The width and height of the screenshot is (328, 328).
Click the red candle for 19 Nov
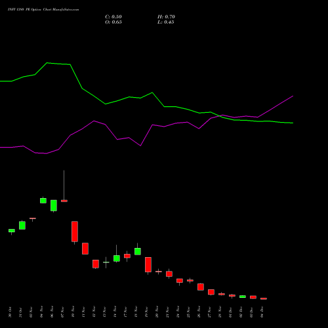tap(148, 264)
